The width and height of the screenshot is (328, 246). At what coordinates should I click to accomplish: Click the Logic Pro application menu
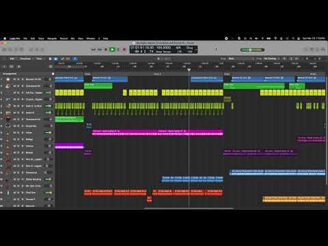(15, 38)
